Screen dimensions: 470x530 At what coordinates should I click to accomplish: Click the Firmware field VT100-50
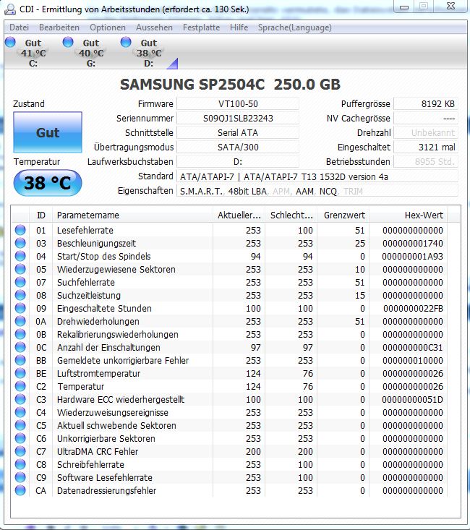[238, 104]
